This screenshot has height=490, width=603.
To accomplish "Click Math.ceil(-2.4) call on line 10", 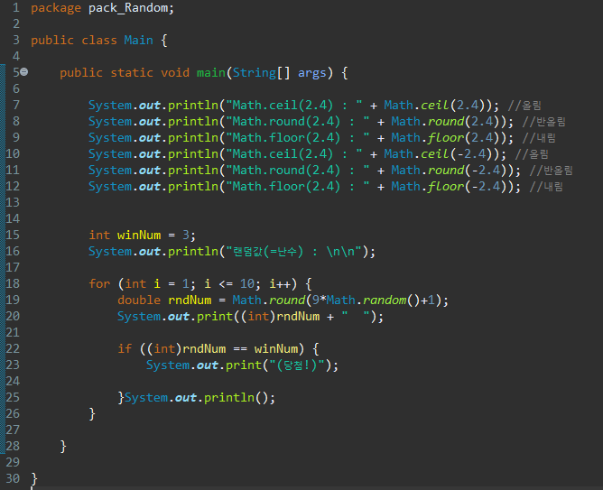I will tap(441, 153).
